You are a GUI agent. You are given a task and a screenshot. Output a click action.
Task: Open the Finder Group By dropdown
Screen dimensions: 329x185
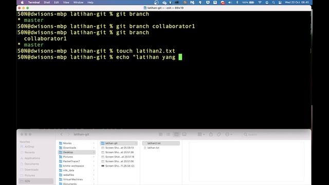click(201, 134)
